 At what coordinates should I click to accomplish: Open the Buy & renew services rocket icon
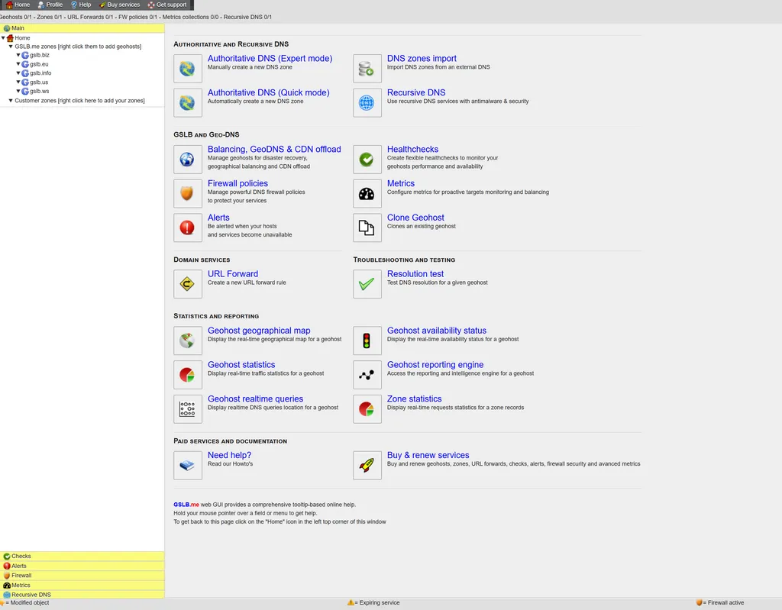coord(367,465)
